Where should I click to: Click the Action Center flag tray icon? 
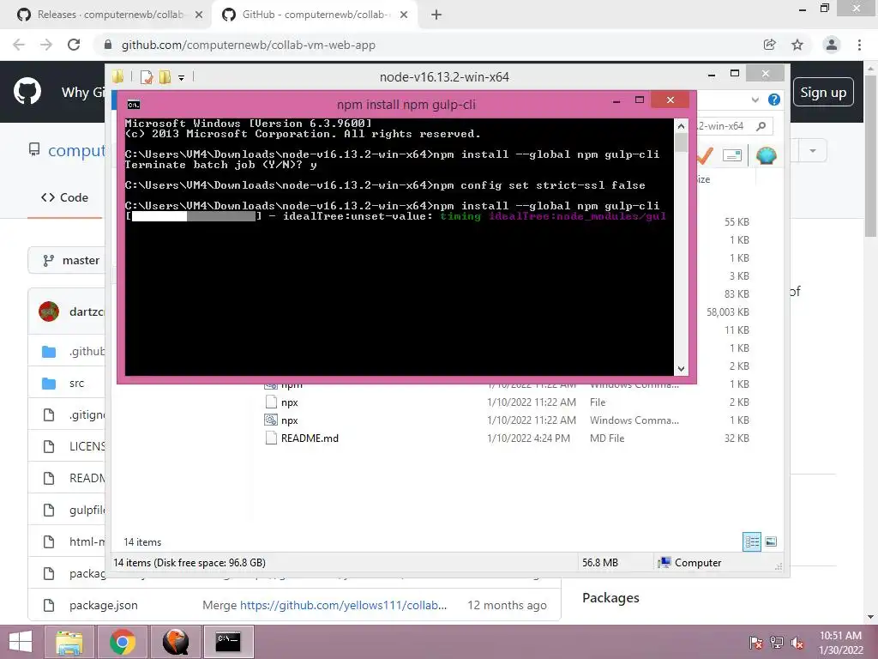coord(756,643)
